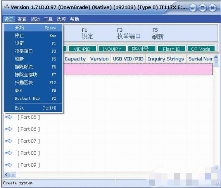Maximize the window
This screenshot has width=221, height=188.
(x=202, y=8)
